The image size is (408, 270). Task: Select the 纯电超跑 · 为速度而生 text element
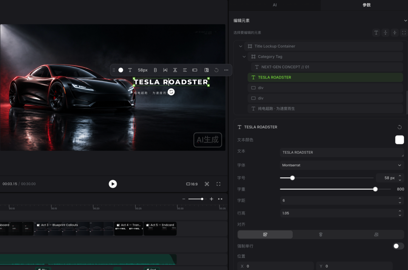click(325, 108)
